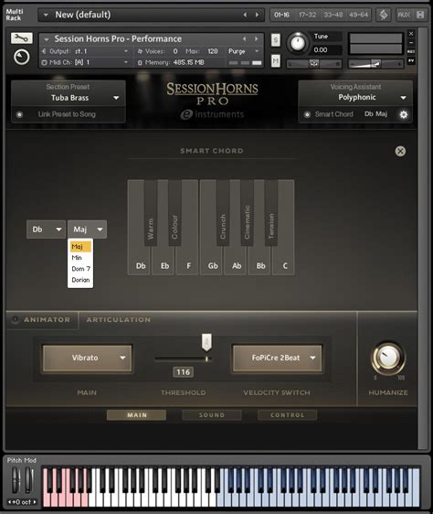Open Voicing Assistant Polyphonic dropdown
The height and width of the screenshot is (514, 433).
(355, 97)
